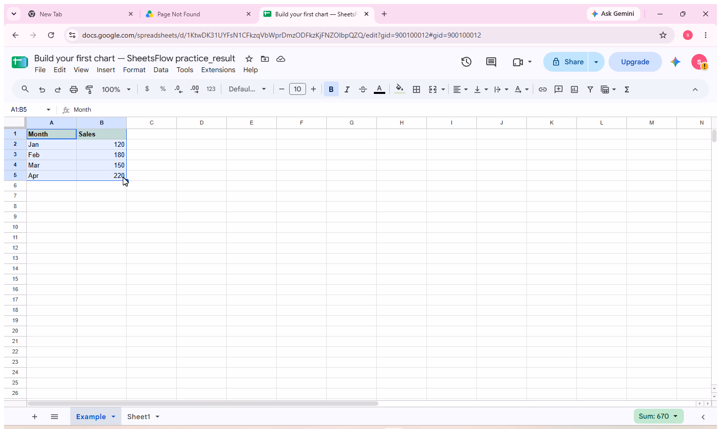The image size is (721, 429).
Task: Open text color picker
Action: (379, 89)
